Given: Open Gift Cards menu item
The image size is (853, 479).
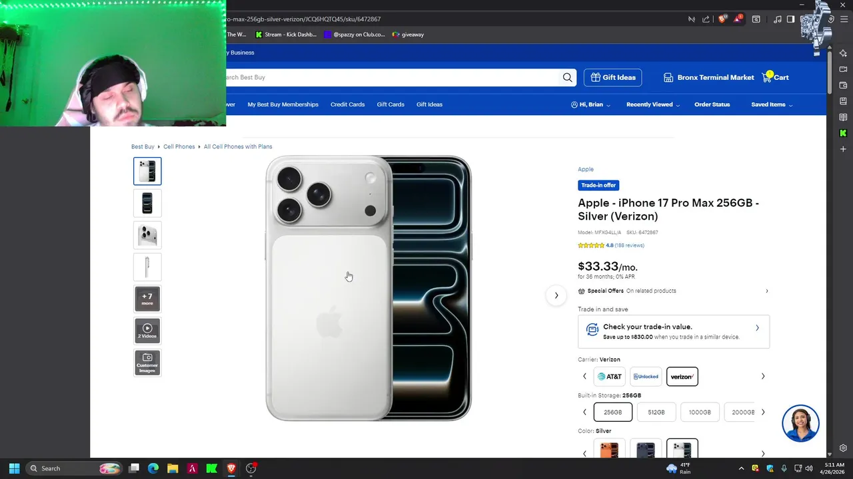Looking at the screenshot, I should pyautogui.click(x=391, y=104).
